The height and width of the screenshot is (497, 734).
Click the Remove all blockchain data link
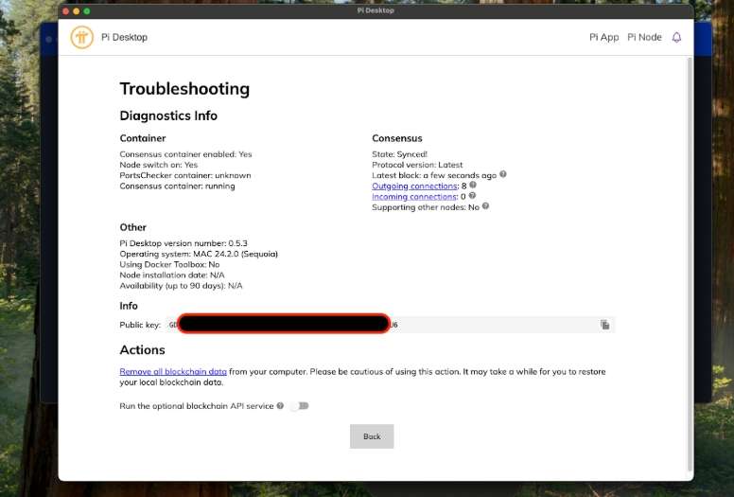tap(173, 372)
